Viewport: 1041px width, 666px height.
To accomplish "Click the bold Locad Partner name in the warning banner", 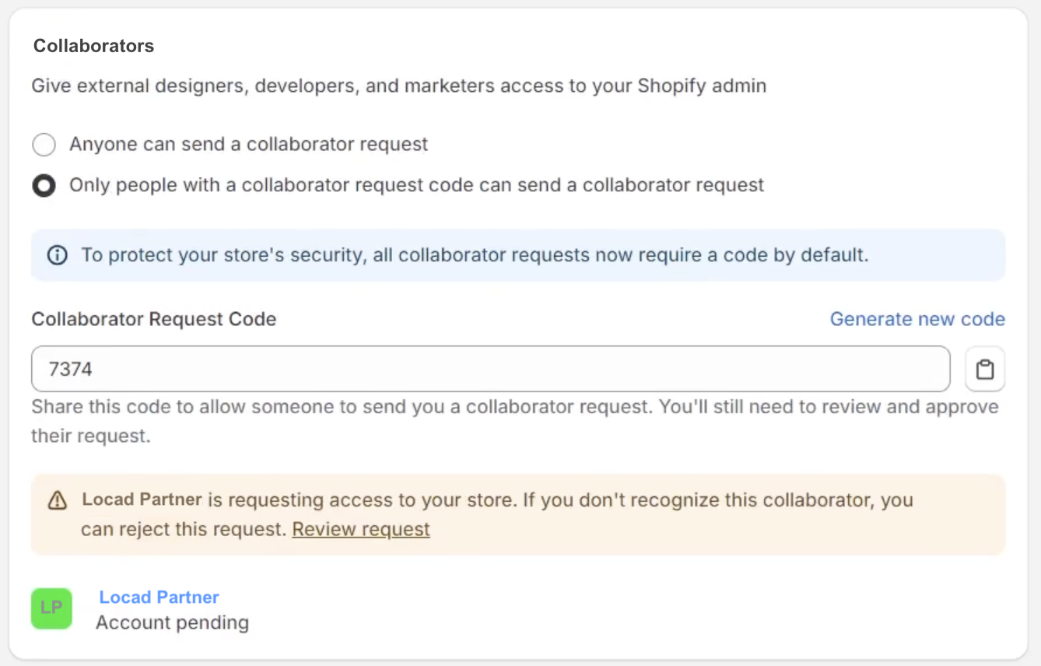I will 142,499.
